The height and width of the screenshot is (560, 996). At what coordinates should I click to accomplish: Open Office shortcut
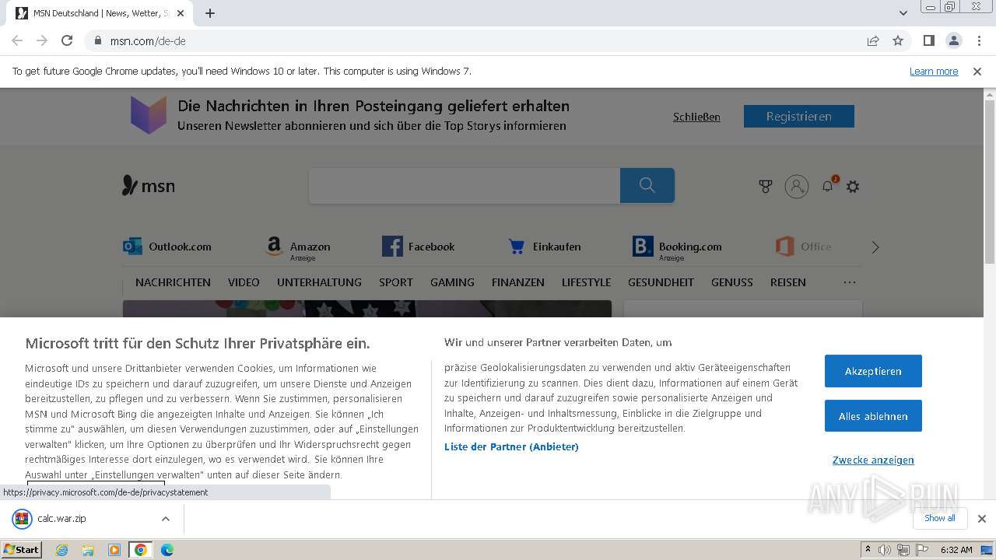(x=804, y=247)
